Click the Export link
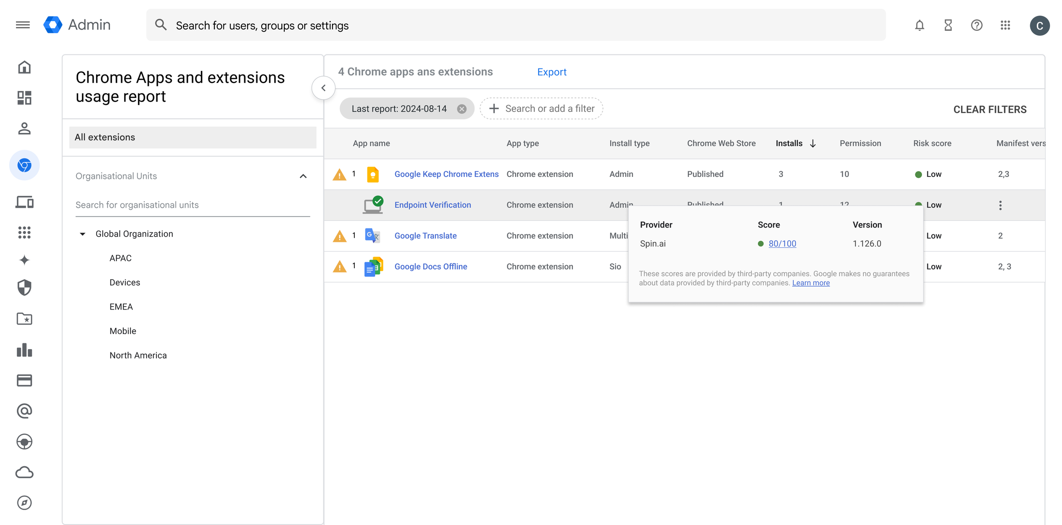 click(x=551, y=72)
